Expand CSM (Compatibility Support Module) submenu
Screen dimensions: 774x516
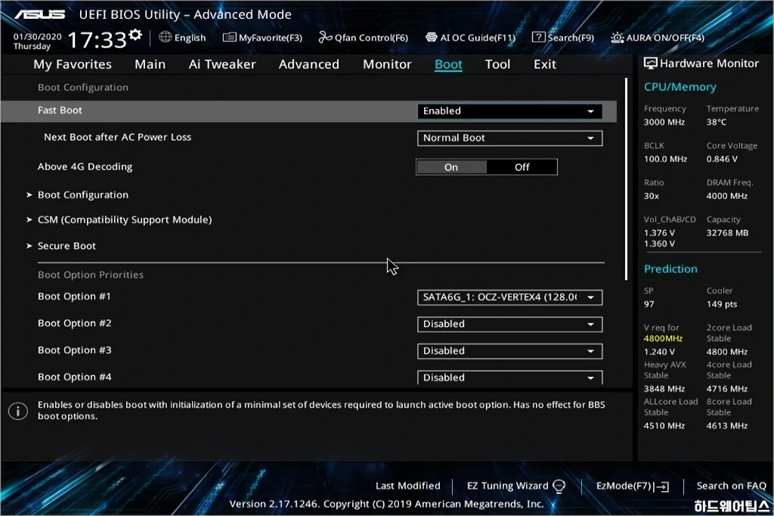tap(125, 219)
